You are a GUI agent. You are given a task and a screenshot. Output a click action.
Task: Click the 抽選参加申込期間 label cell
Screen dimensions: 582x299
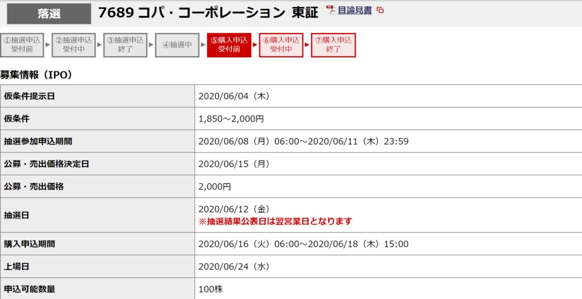tap(97, 141)
